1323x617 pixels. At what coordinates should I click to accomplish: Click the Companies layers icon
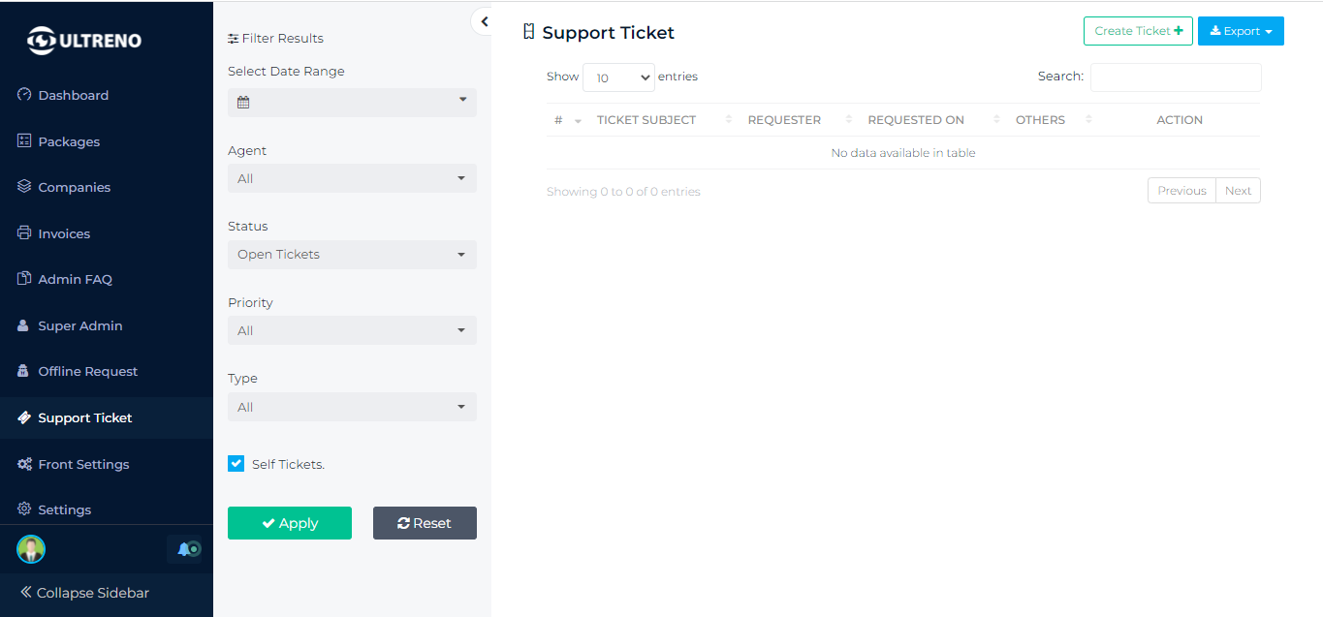pos(25,187)
